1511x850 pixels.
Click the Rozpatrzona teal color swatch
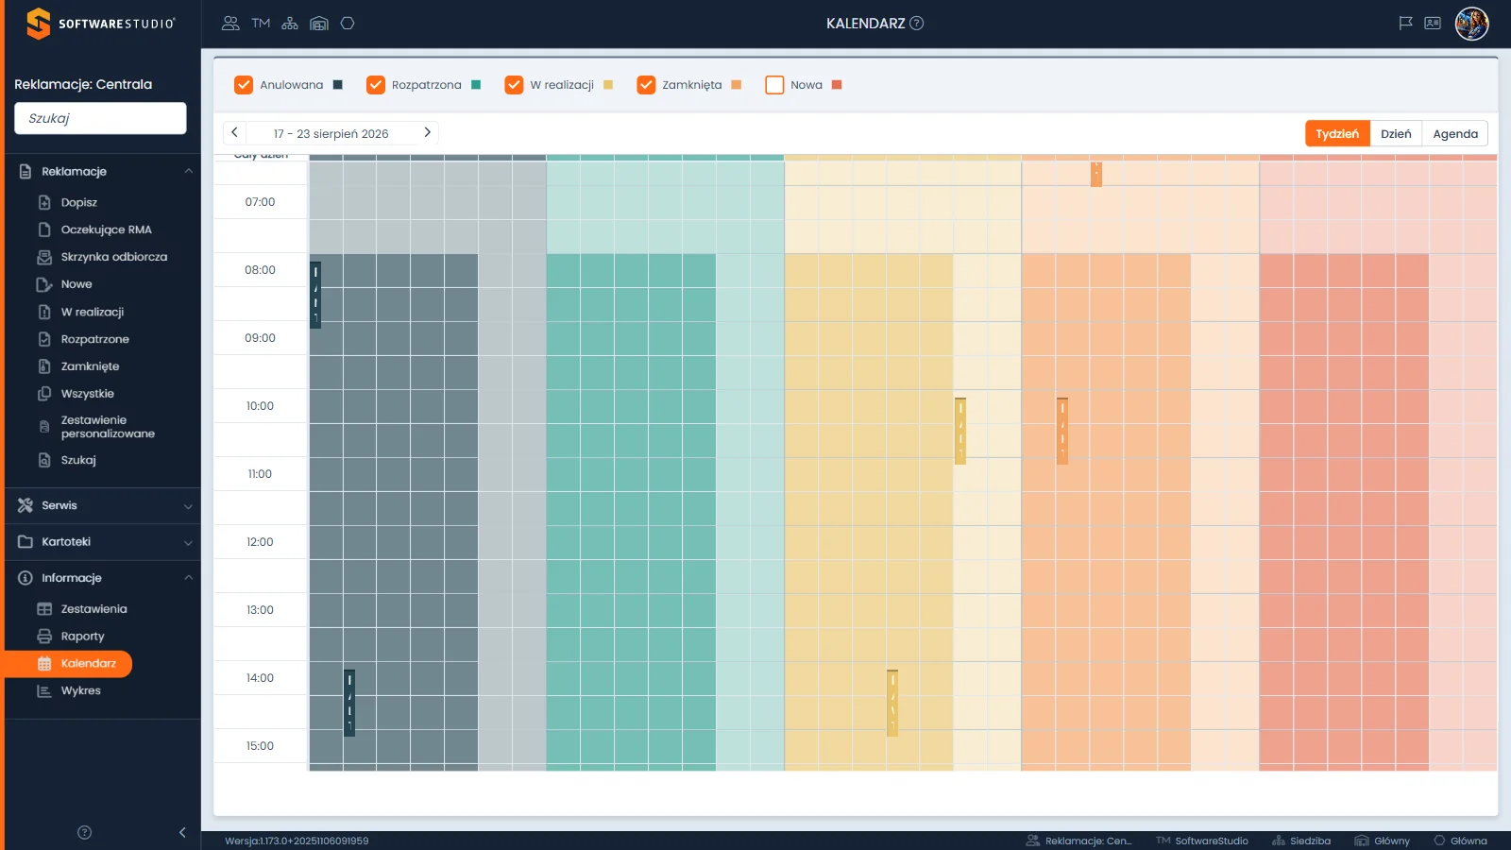tap(476, 85)
